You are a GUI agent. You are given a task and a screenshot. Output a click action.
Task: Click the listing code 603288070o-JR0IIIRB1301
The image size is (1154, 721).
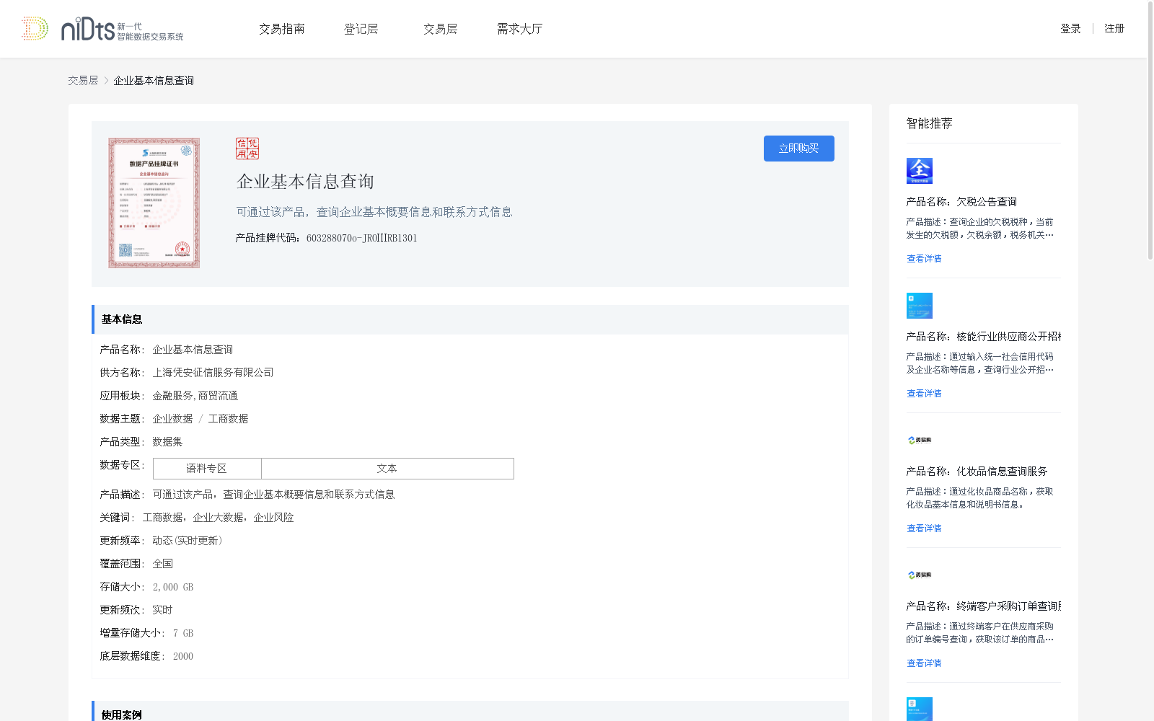point(362,238)
